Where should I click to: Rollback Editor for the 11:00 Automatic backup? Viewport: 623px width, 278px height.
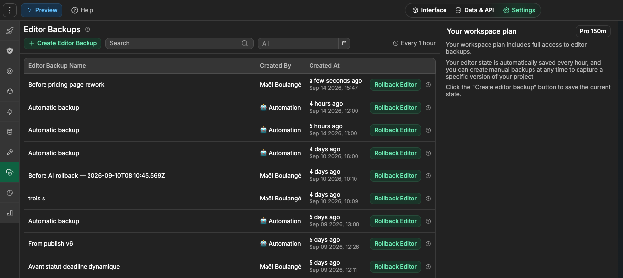click(x=396, y=130)
